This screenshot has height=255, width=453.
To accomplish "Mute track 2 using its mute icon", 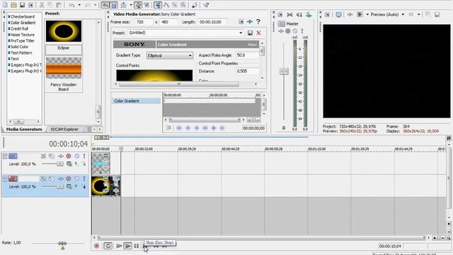I will point(77,179).
